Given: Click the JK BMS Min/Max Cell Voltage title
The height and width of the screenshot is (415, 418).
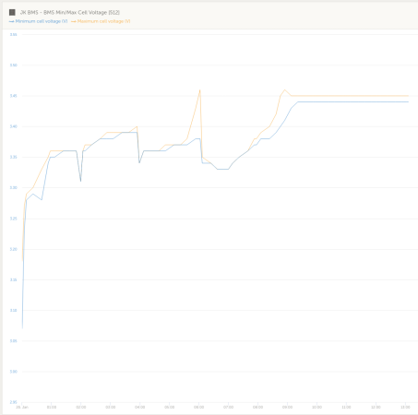Looking at the screenshot, I should pos(69,12).
